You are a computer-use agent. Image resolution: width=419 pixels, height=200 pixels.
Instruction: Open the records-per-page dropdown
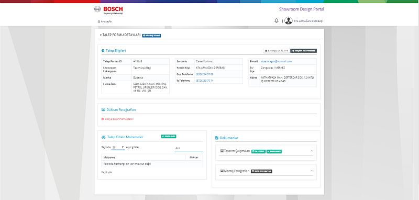pyautogui.click(x=118, y=148)
